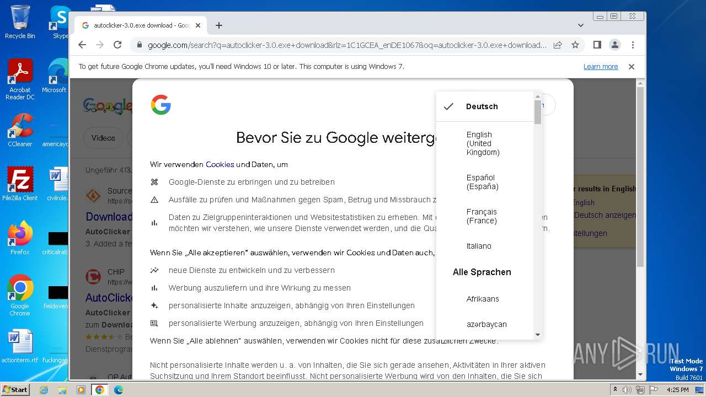Close the autoclicker search tab
This screenshot has width=706, height=397.
tap(198, 25)
